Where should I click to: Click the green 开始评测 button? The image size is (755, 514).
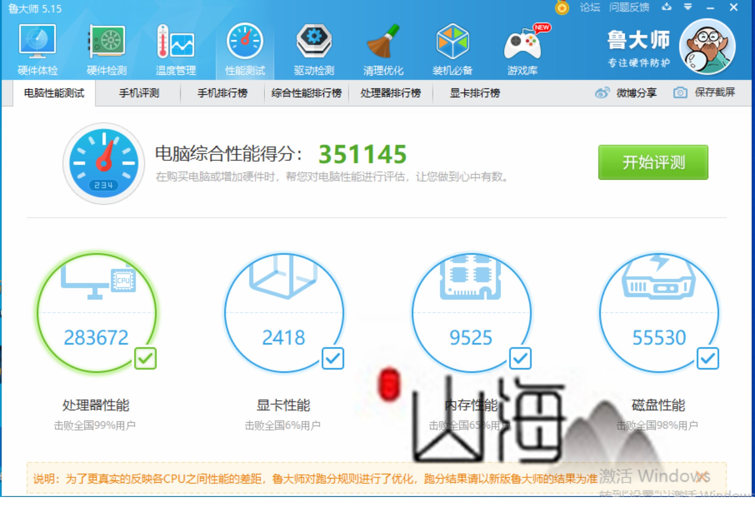[x=653, y=162]
